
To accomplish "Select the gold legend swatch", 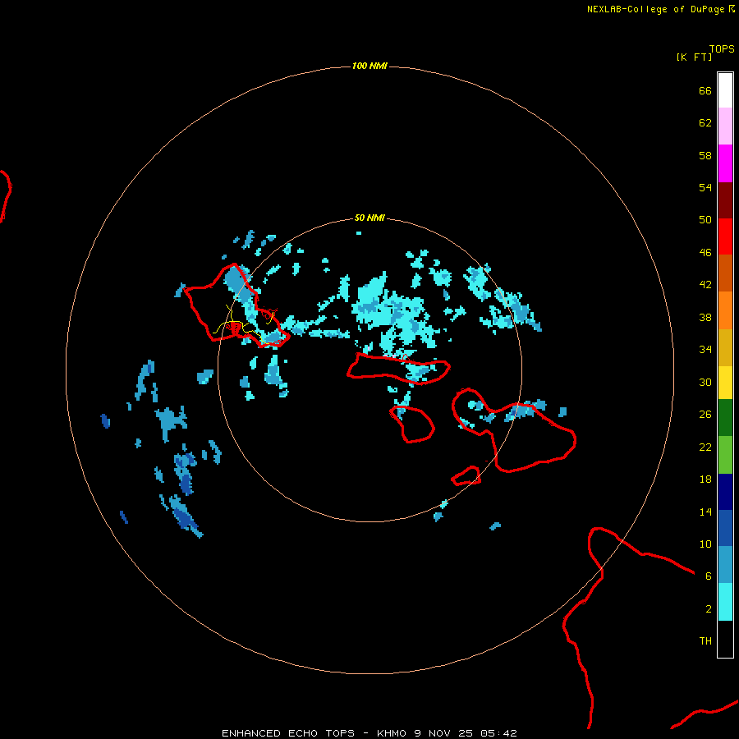I will tap(725, 348).
